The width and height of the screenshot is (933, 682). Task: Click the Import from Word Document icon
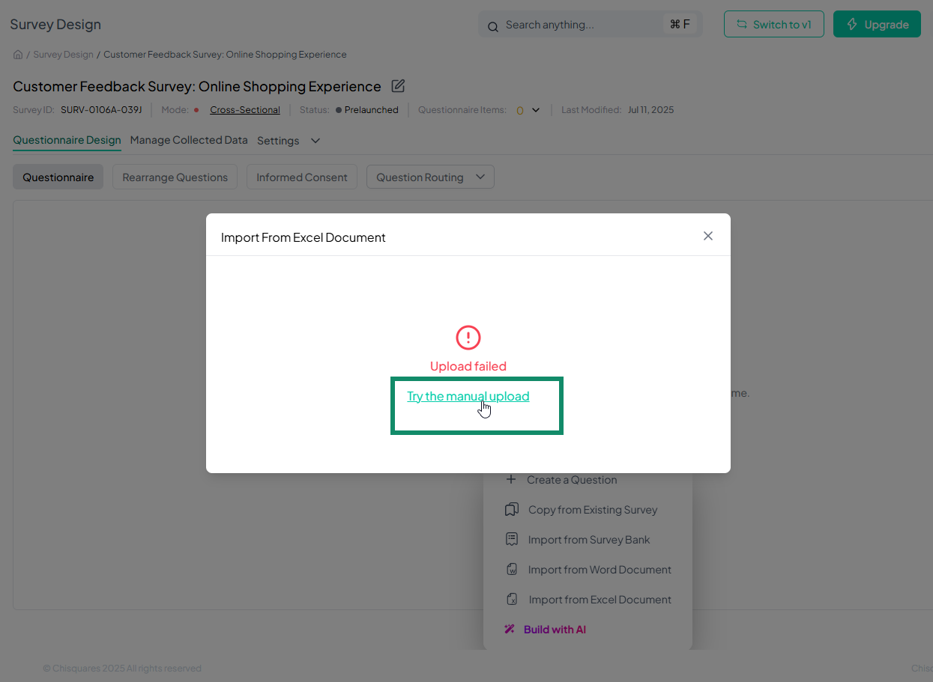coord(512,570)
